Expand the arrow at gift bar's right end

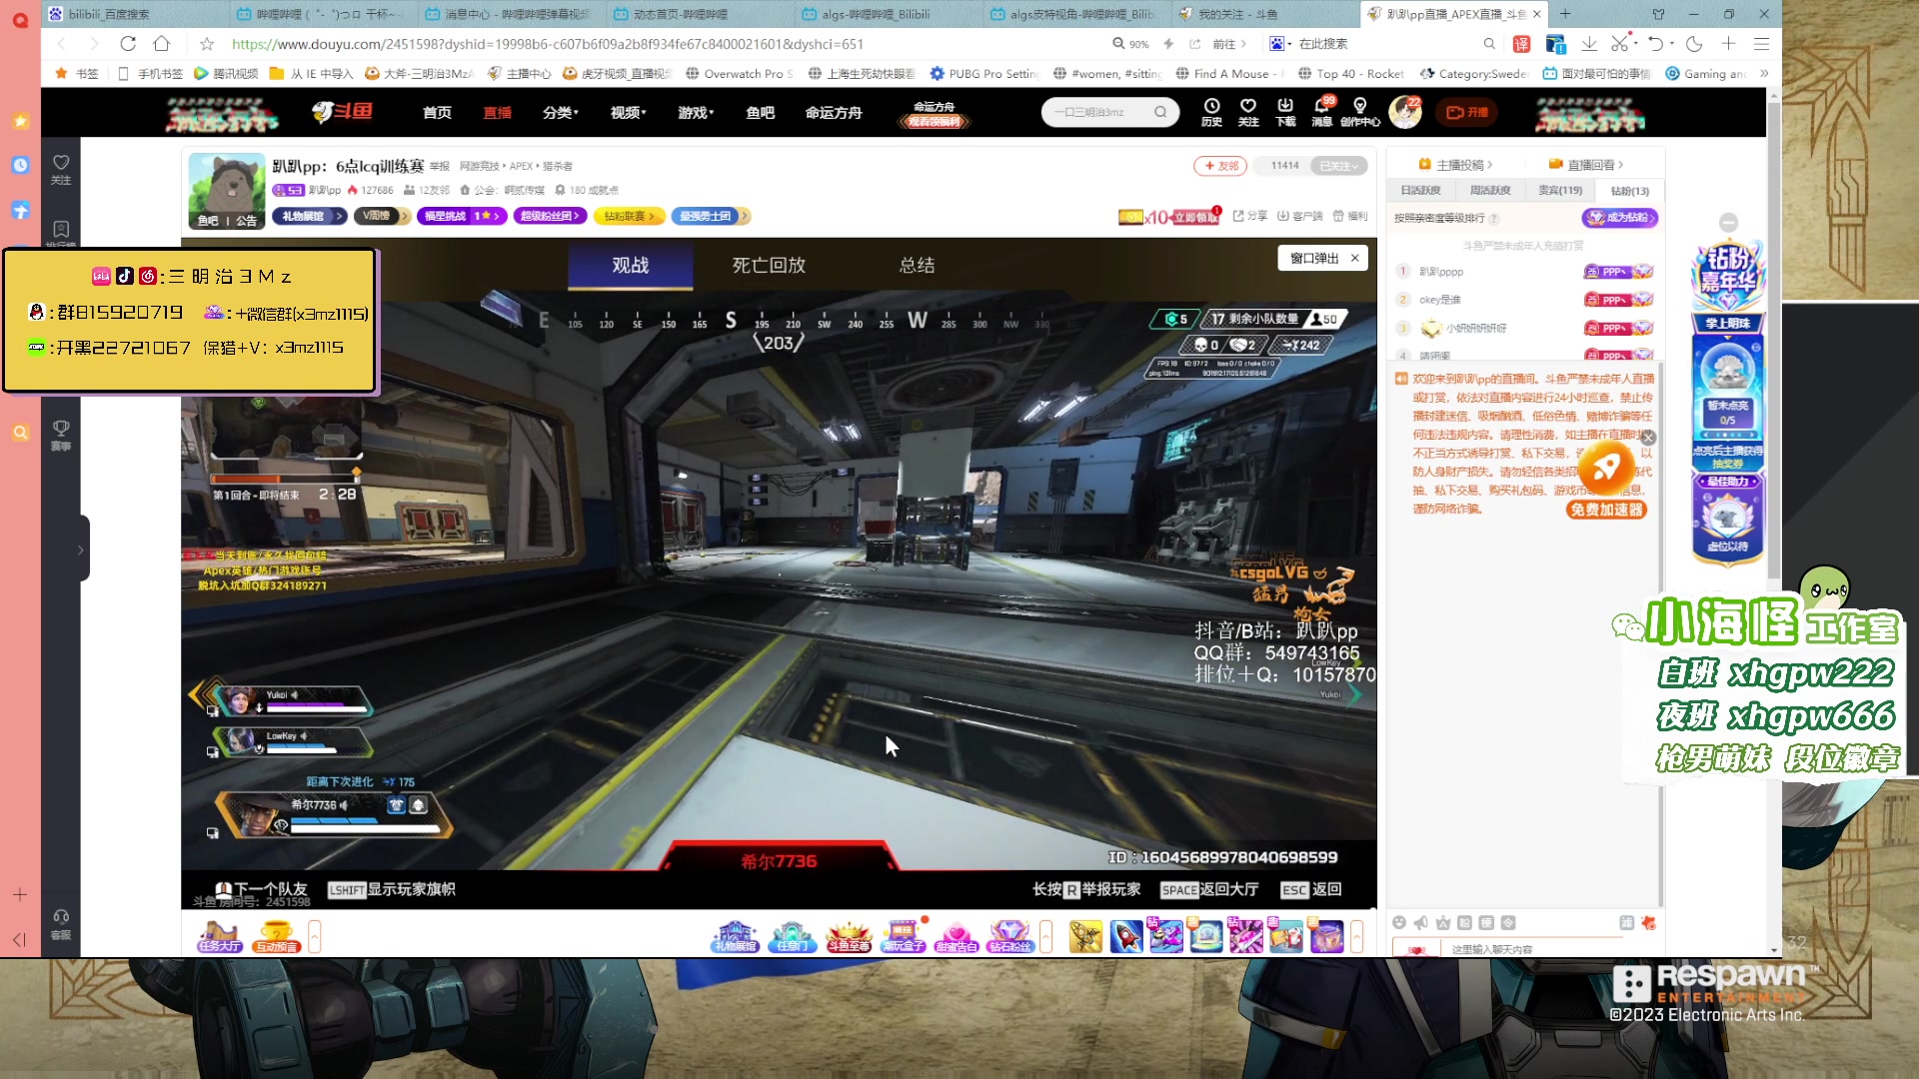(1356, 937)
